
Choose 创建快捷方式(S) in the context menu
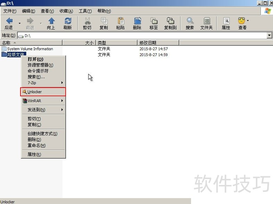(43, 134)
